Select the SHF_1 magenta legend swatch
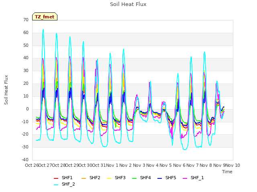Screen dimensions: 257x192 tap(185, 178)
